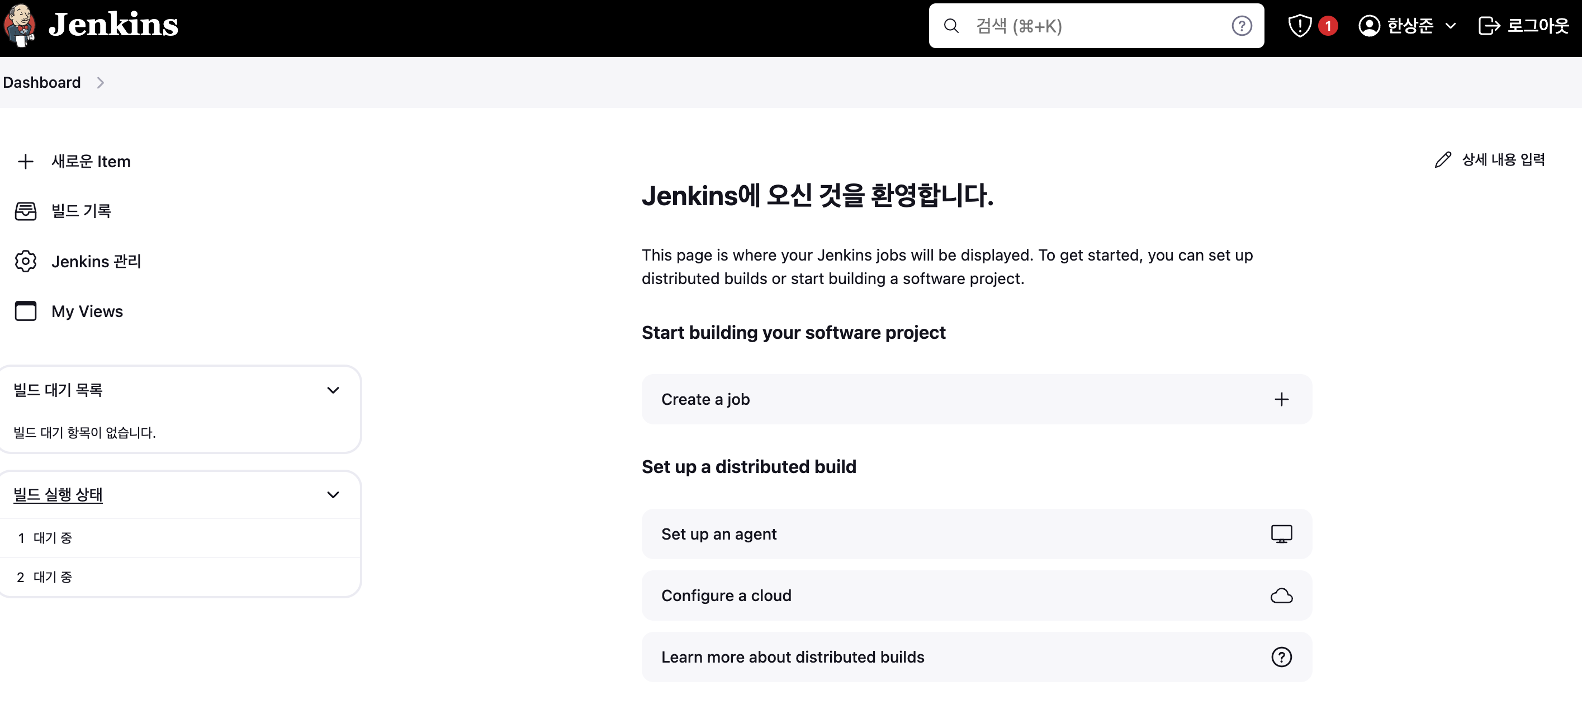Click the red notification badge showing 1

tap(1328, 25)
